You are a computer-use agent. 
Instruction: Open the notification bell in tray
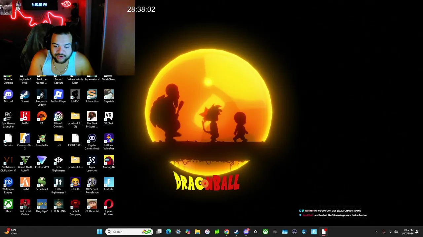point(417,232)
